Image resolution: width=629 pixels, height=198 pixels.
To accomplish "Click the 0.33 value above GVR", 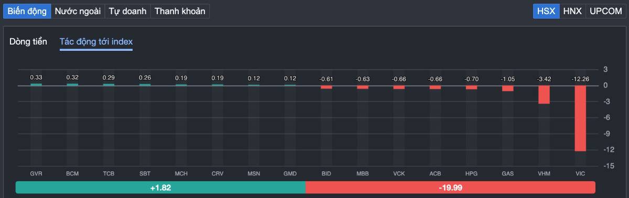I will (x=36, y=78).
